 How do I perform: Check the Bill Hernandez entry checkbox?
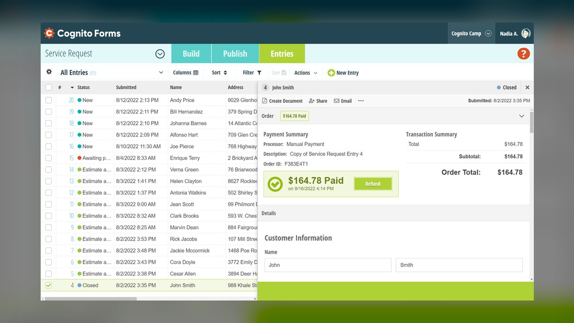[x=48, y=111]
